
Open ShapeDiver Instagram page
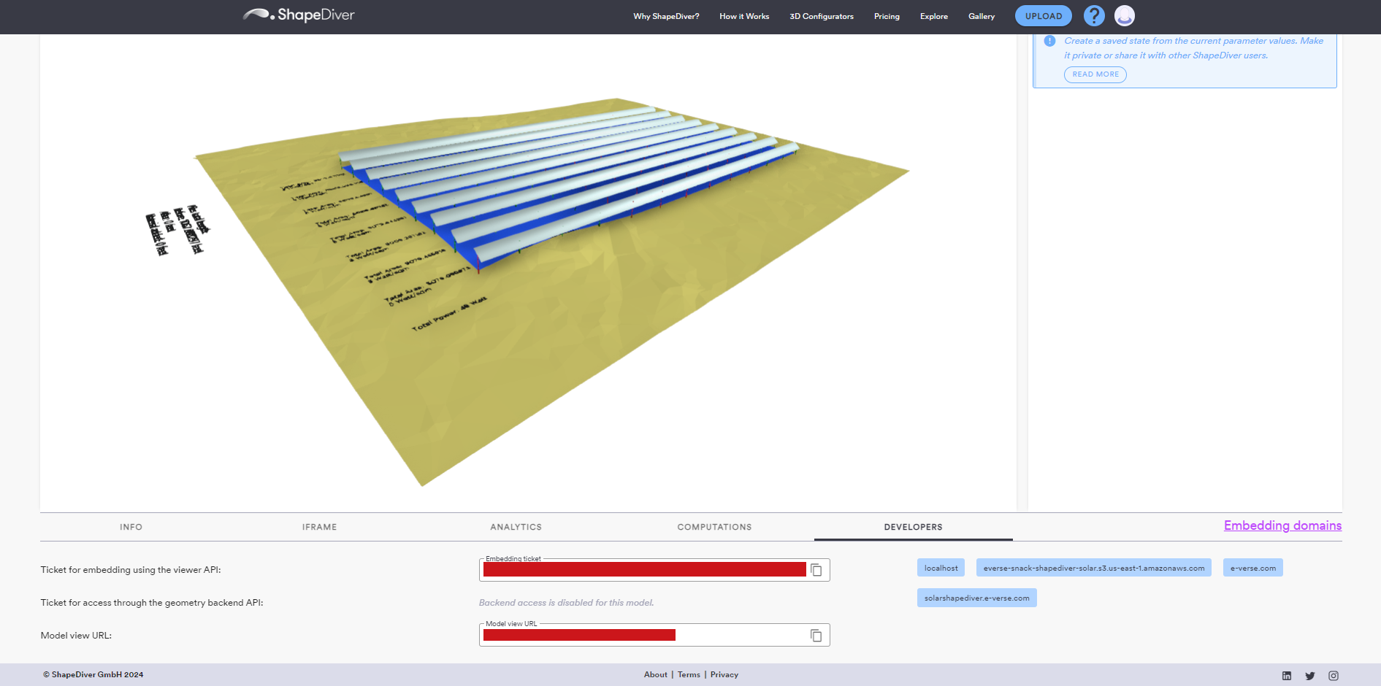tap(1334, 676)
